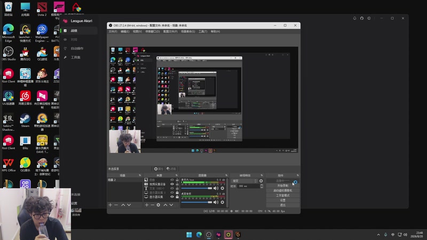Adjust microphone/Aux volume slider
Image resolution: width=427 pixels, height=240 pixels.
point(196,188)
